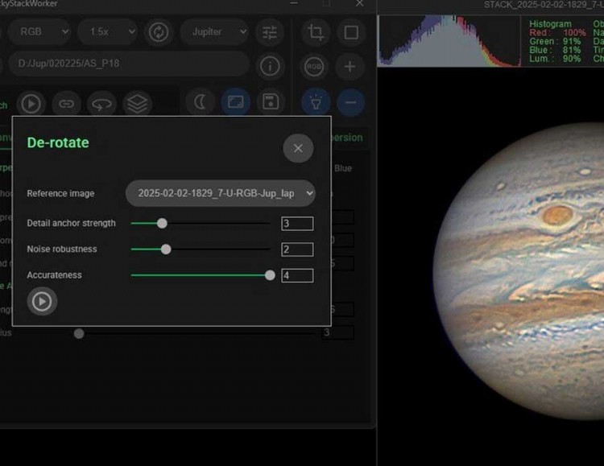The width and height of the screenshot is (604, 466).
Task: Click the floppy disk save icon
Action: tap(271, 102)
